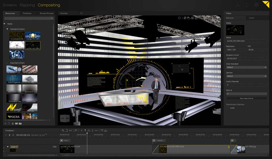Activate the text tool in the timeline toolbar

(x=67, y=130)
